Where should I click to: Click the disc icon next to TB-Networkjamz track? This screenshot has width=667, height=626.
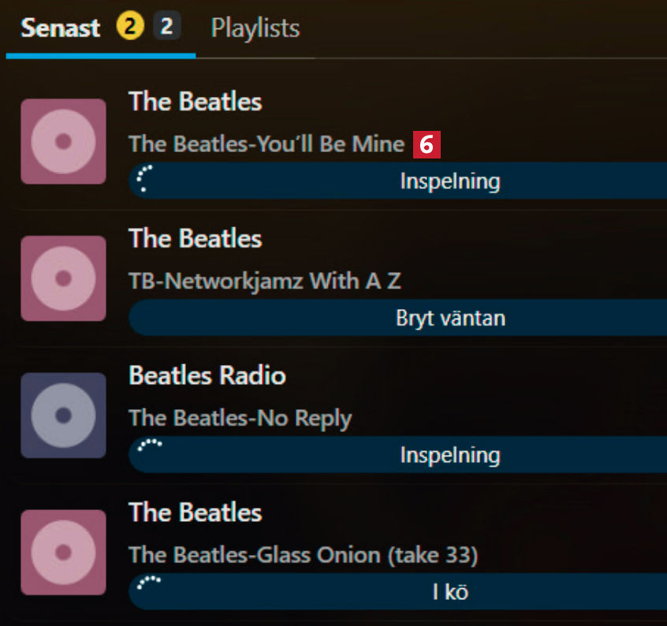[64, 278]
